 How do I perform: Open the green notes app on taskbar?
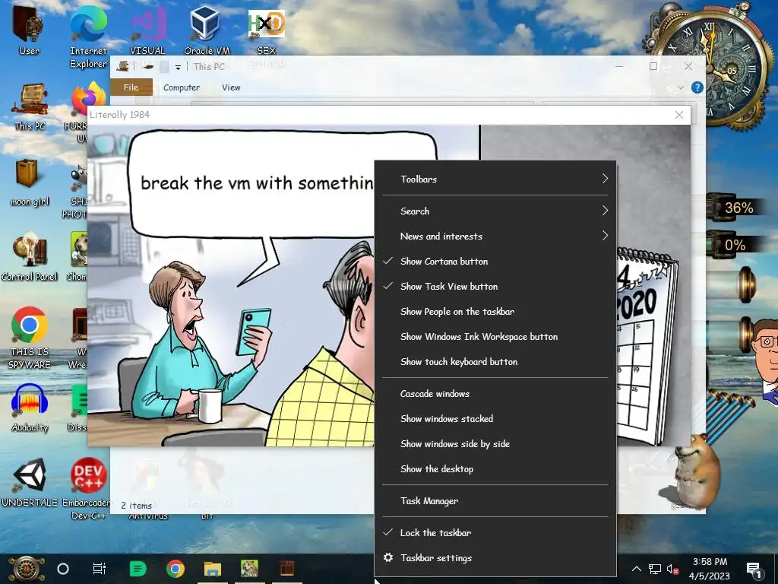(138, 569)
